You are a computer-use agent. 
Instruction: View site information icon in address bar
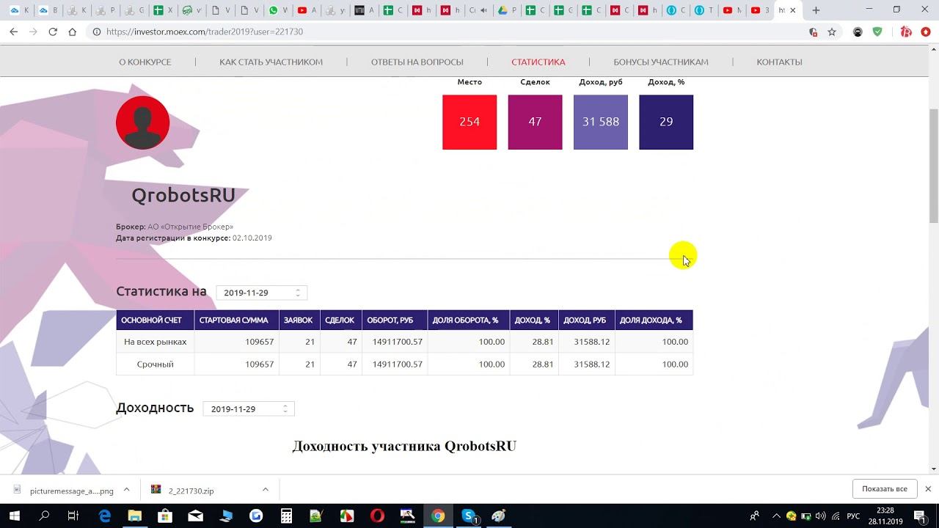pyautogui.click(x=96, y=32)
